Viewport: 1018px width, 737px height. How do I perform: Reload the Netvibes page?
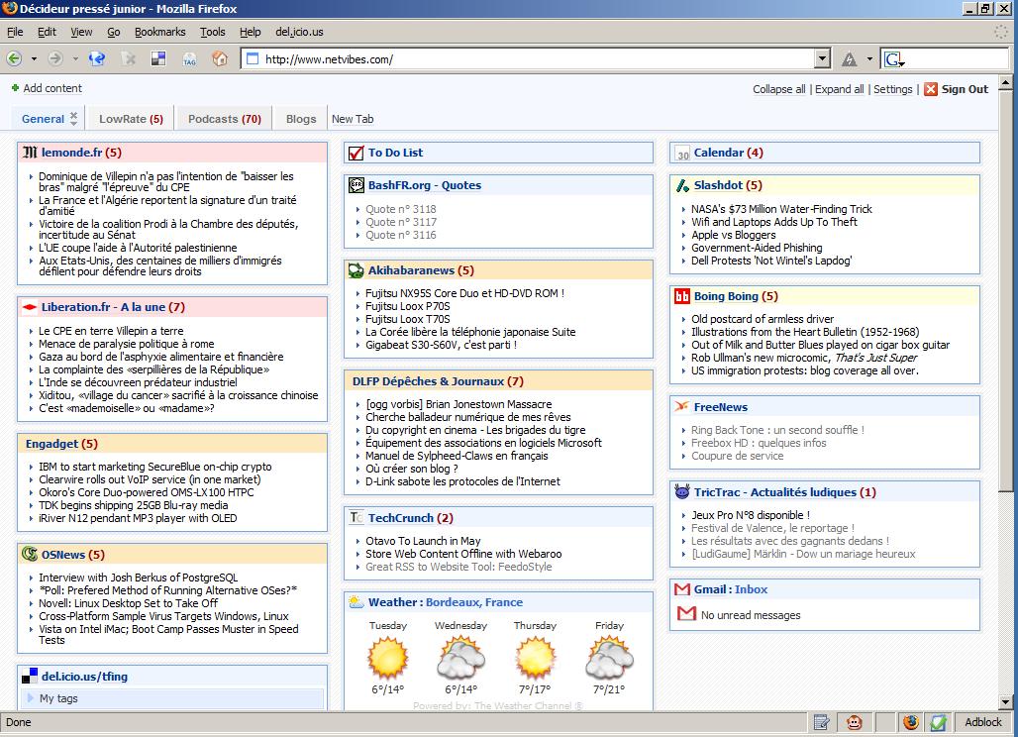pyautogui.click(x=97, y=59)
